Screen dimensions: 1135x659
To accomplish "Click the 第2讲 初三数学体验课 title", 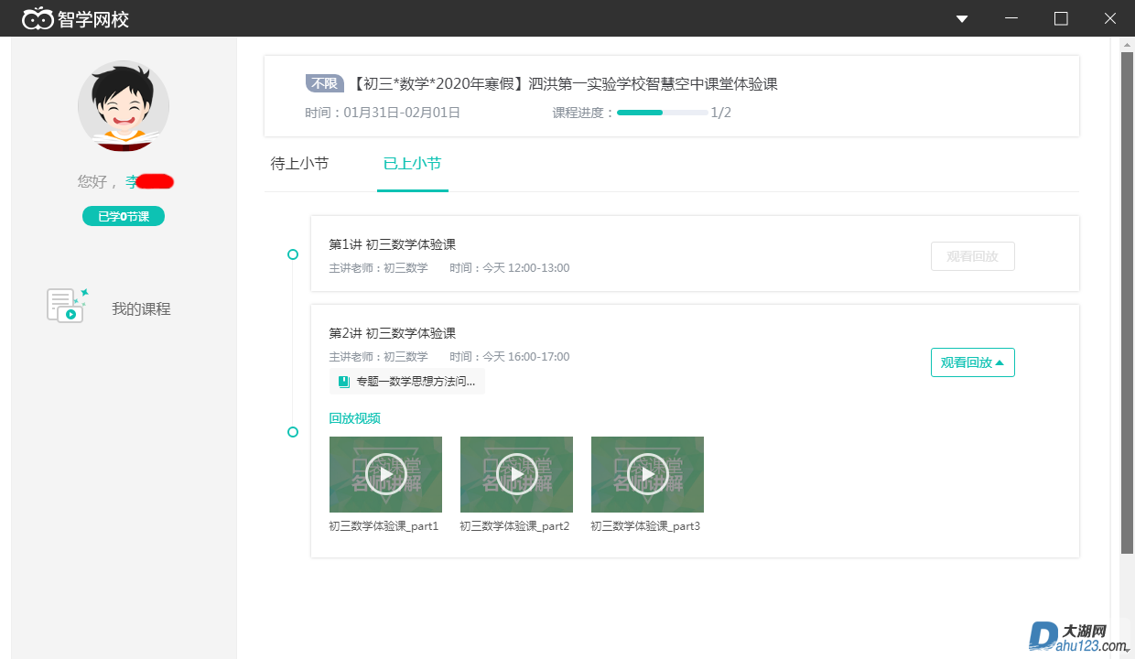I will (393, 333).
